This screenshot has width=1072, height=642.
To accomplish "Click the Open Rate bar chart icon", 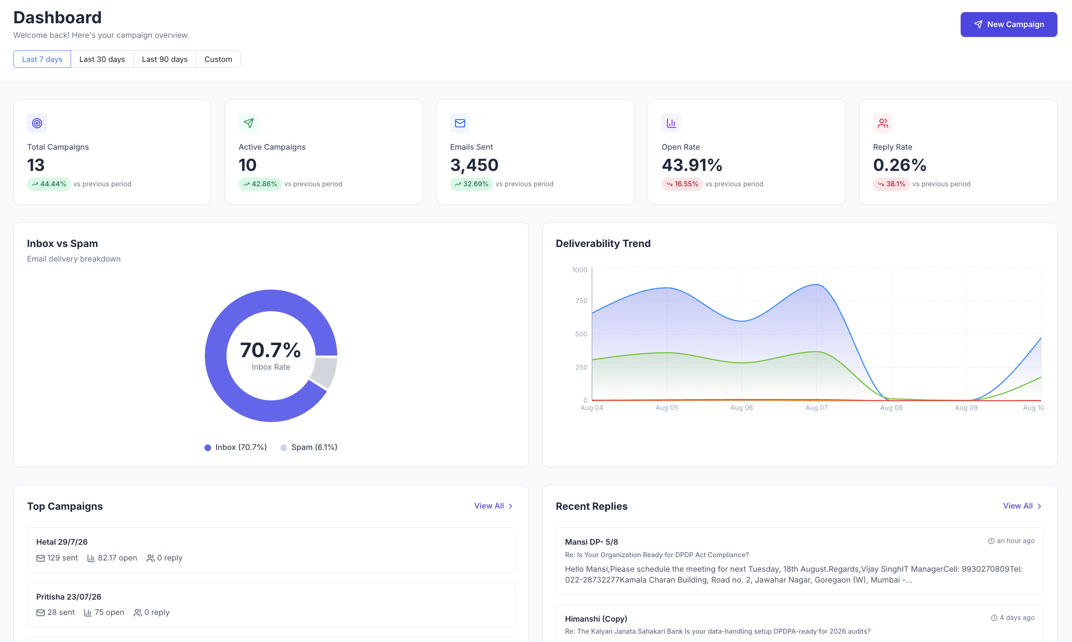I will [671, 123].
